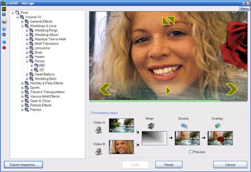Image resolution: width=251 pixels, height=172 pixels.
Task: Click the Mixer gradient thumbnail
Action: pos(154,138)
